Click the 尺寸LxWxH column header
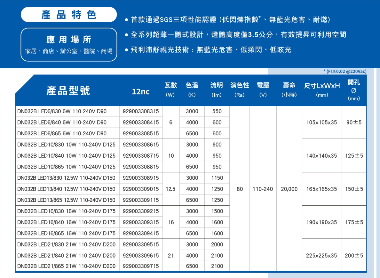This screenshot has height=278, width=380. (x=322, y=90)
